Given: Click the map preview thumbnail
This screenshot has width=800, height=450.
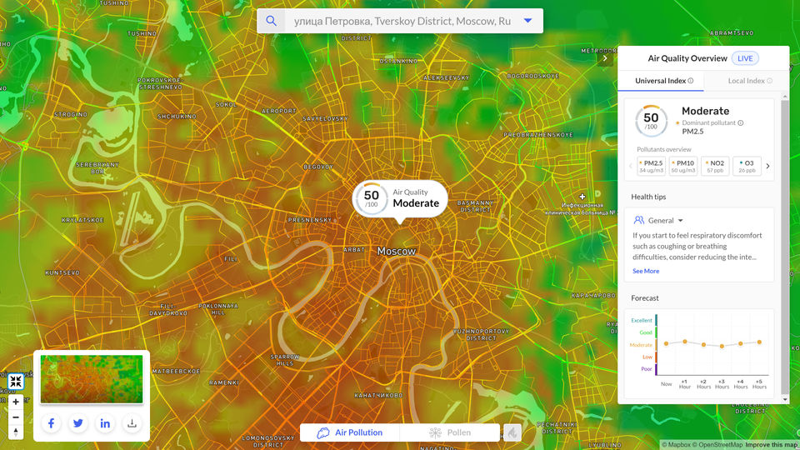Looking at the screenshot, I should pyautogui.click(x=92, y=379).
